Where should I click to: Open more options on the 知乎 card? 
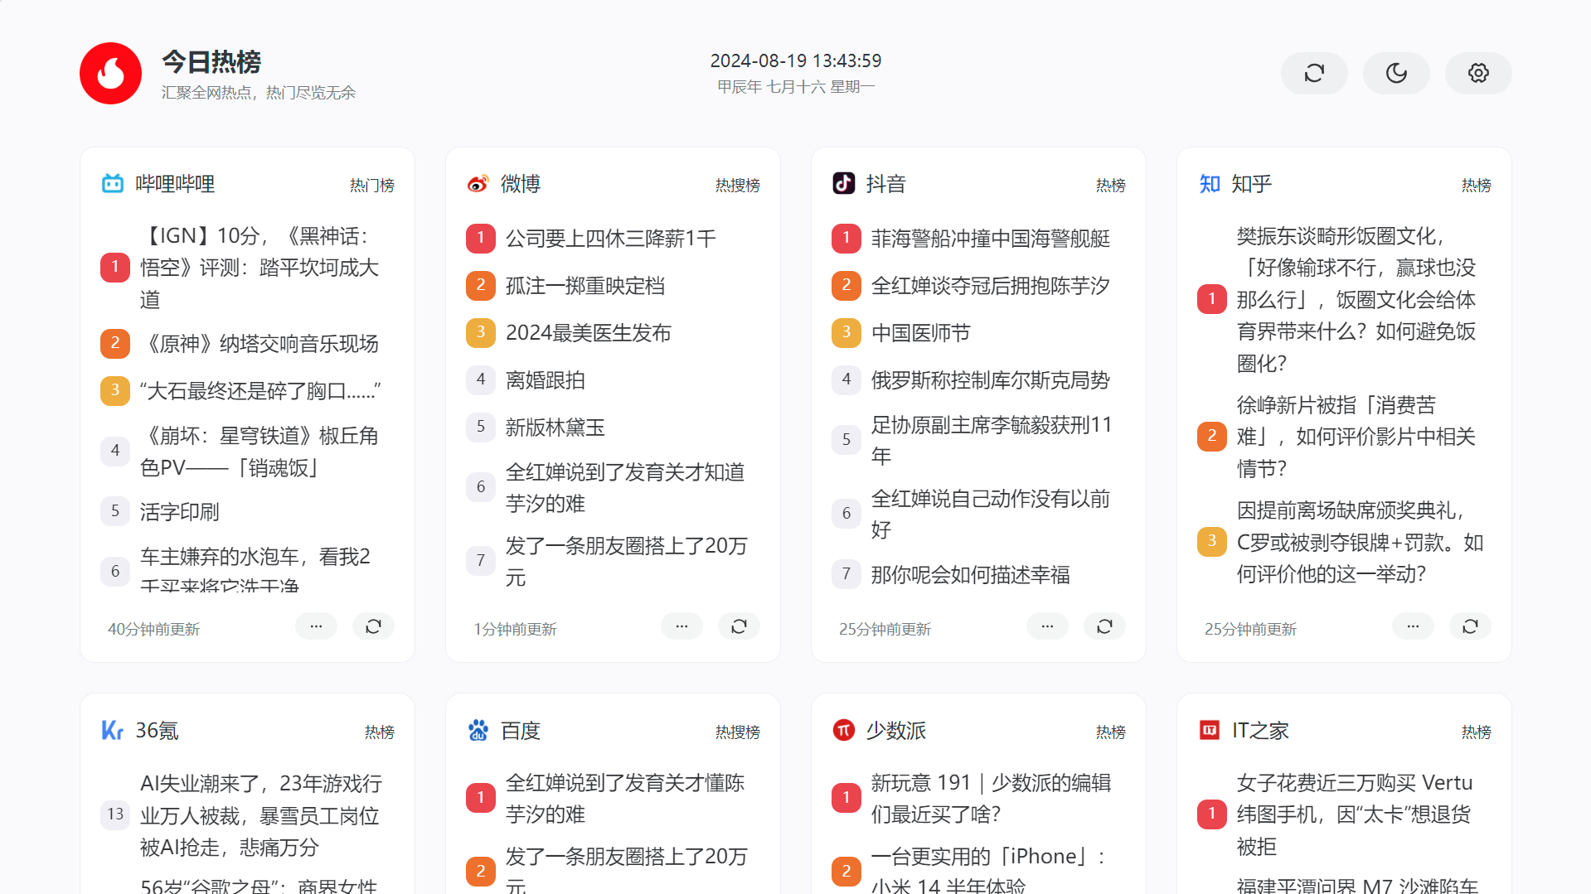pyautogui.click(x=1413, y=626)
